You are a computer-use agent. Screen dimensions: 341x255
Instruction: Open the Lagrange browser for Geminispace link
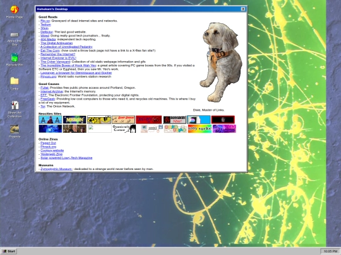(x=76, y=73)
